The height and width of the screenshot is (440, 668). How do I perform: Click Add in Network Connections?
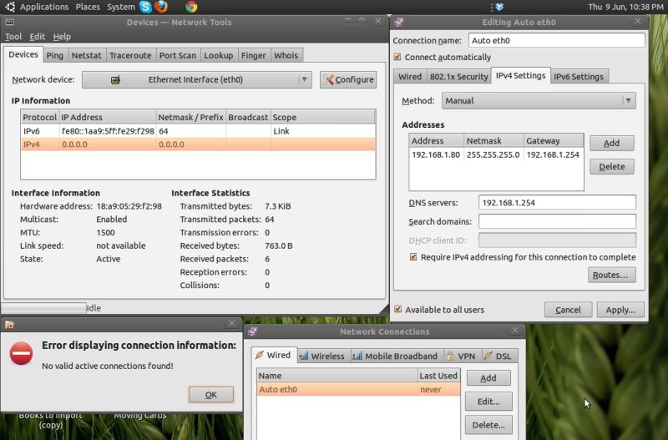point(488,378)
